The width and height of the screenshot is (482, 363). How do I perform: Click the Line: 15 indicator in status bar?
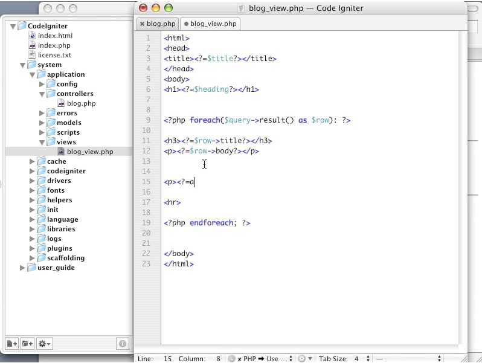tap(155, 359)
